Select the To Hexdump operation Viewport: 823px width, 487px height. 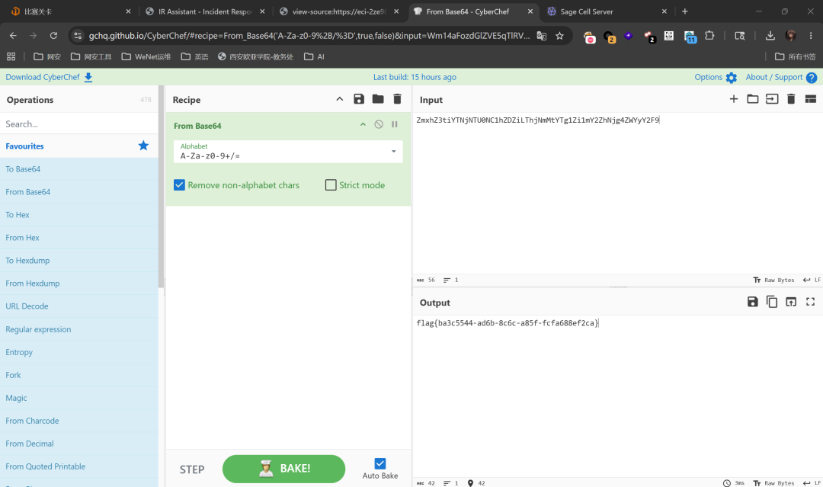pyautogui.click(x=78, y=261)
